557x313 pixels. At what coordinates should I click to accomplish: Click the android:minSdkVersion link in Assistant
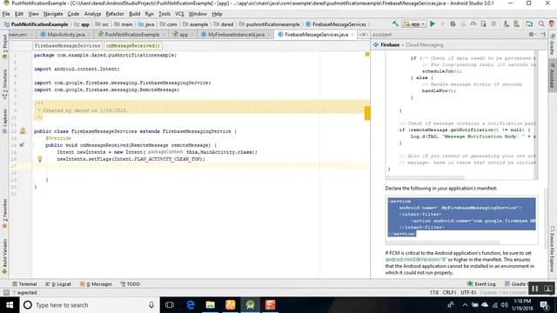pyautogui.click(x=415, y=259)
